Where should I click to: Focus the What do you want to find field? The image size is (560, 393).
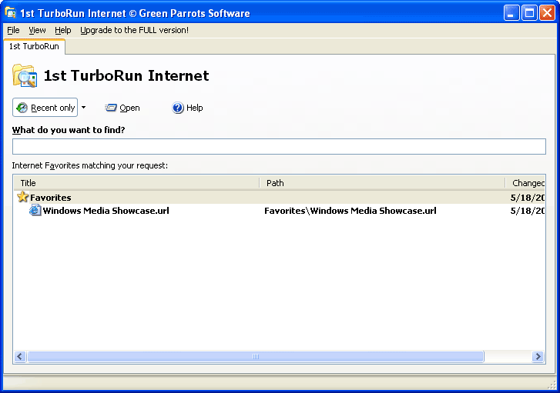click(279, 147)
